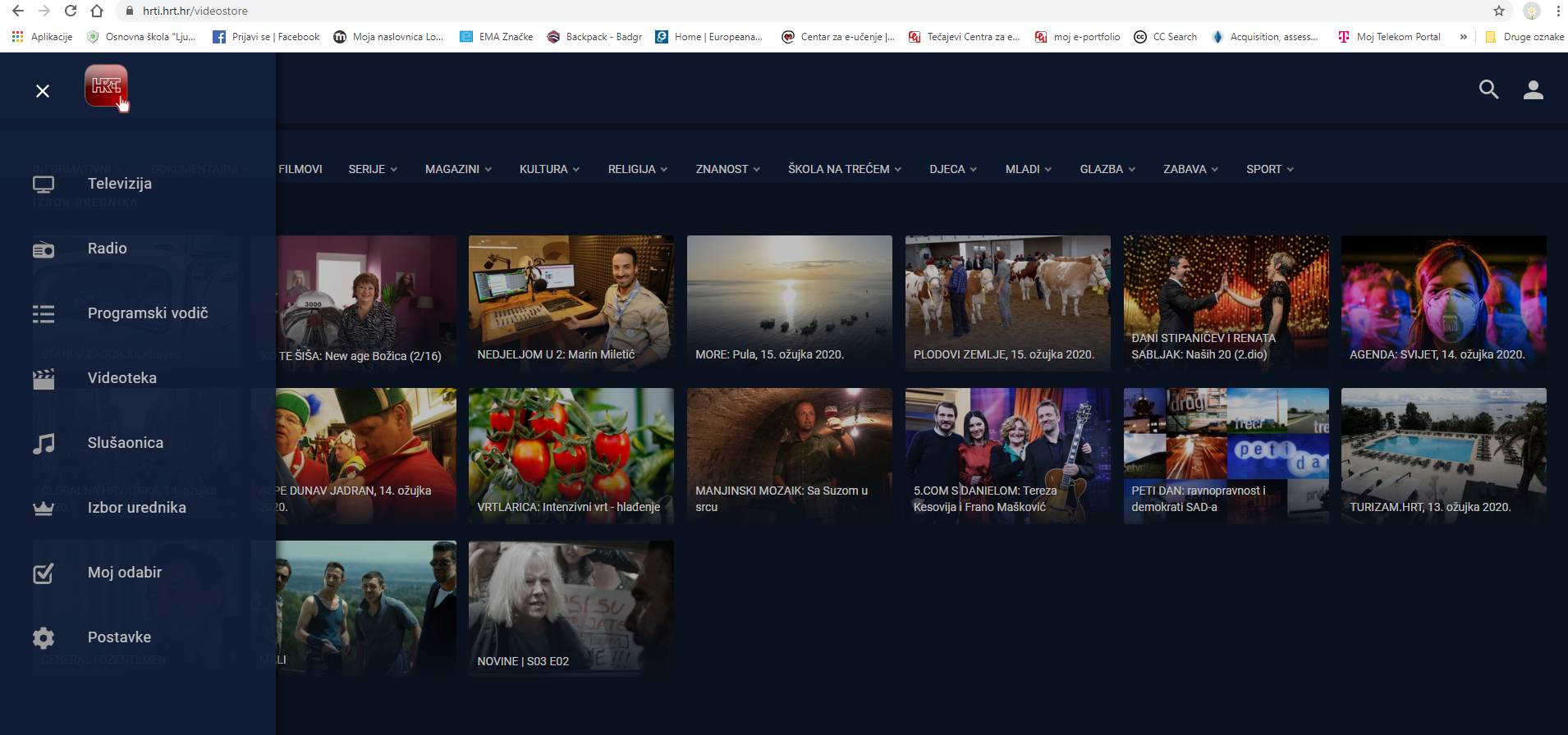Expand the SERIJE dropdown
Screen dimensions: 1568x735
click(373, 169)
